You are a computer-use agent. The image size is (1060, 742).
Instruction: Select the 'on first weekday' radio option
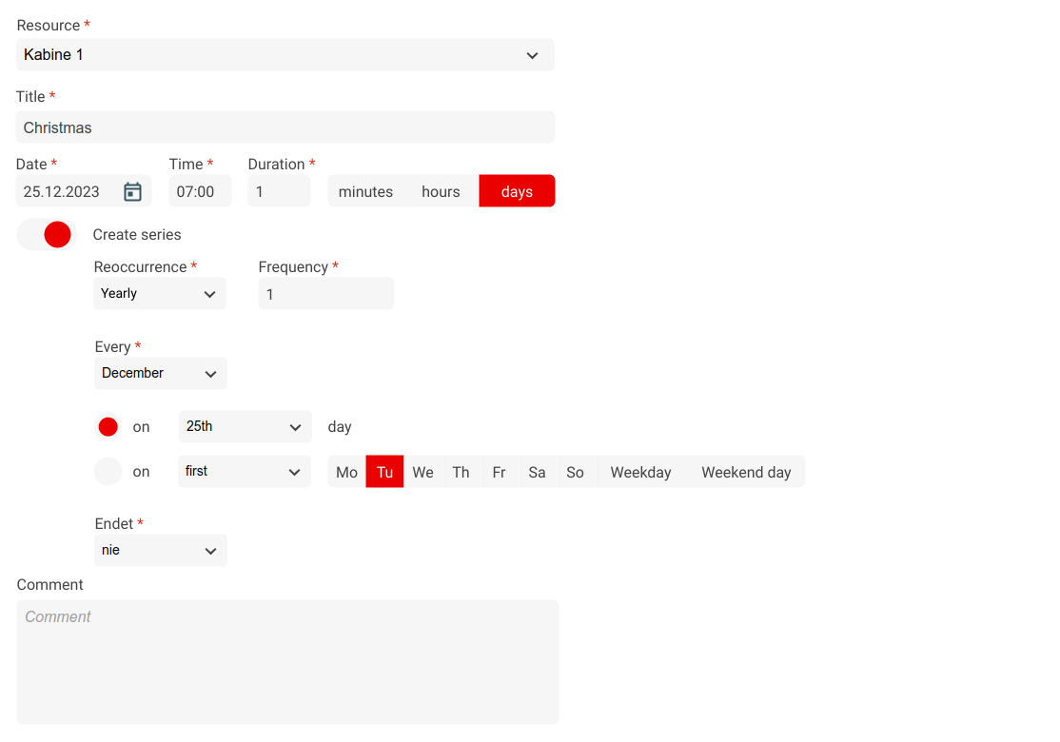[x=108, y=472]
